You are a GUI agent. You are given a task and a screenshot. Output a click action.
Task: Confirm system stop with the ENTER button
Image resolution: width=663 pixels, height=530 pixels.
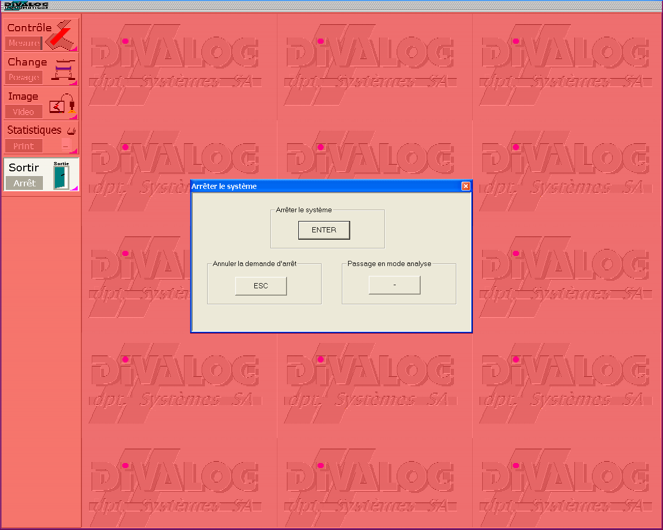pyautogui.click(x=324, y=230)
